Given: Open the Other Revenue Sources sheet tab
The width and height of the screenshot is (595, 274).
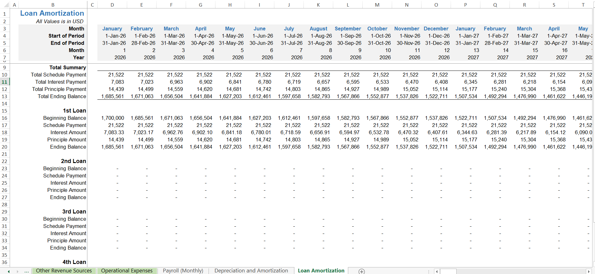Looking at the screenshot, I should (x=64, y=271).
